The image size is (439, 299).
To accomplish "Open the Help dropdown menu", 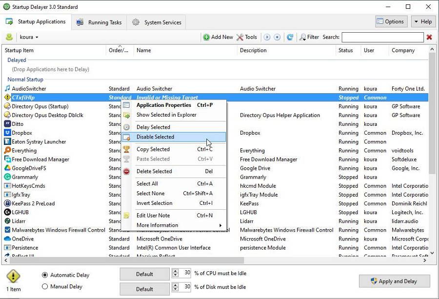I will point(422,21).
